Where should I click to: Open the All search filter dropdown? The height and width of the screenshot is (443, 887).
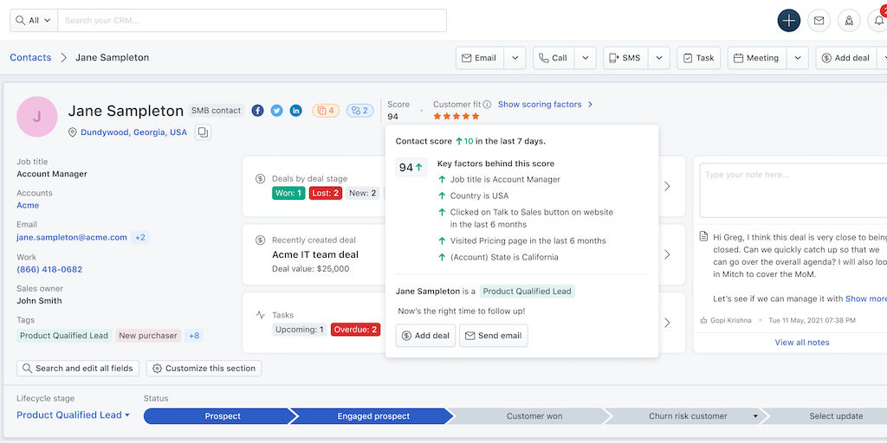tap(34, 20)
